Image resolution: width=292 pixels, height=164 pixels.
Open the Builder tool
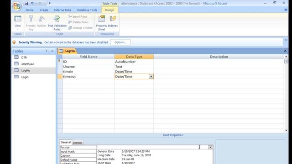42,21
